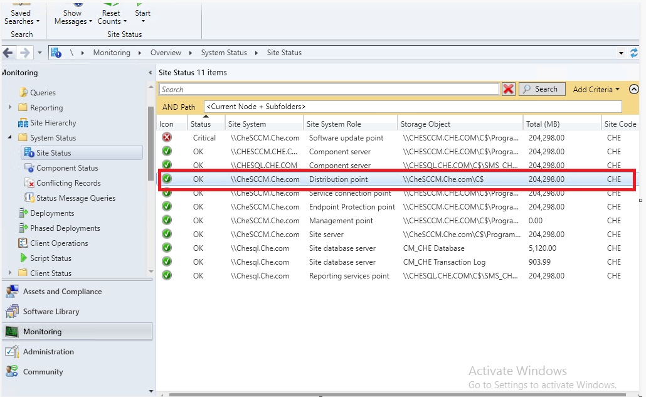Open the address bar dropdown arrow
The height and width of the screenshot is (397, 646).
[621, 53]
